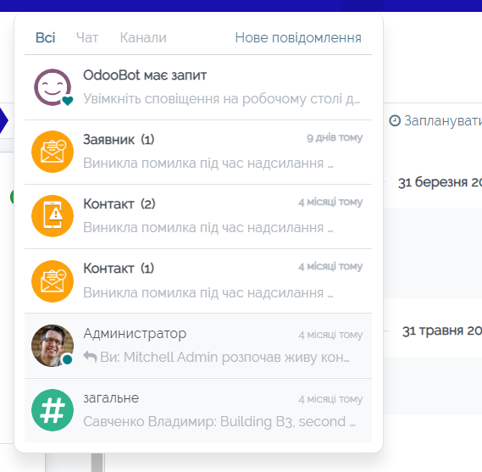Open the OdooBot має запит notification

[x=198, y=87]
